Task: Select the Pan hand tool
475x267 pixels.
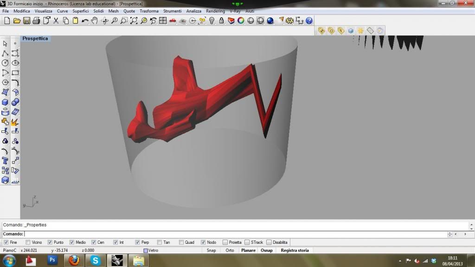Action: point(95,20)
